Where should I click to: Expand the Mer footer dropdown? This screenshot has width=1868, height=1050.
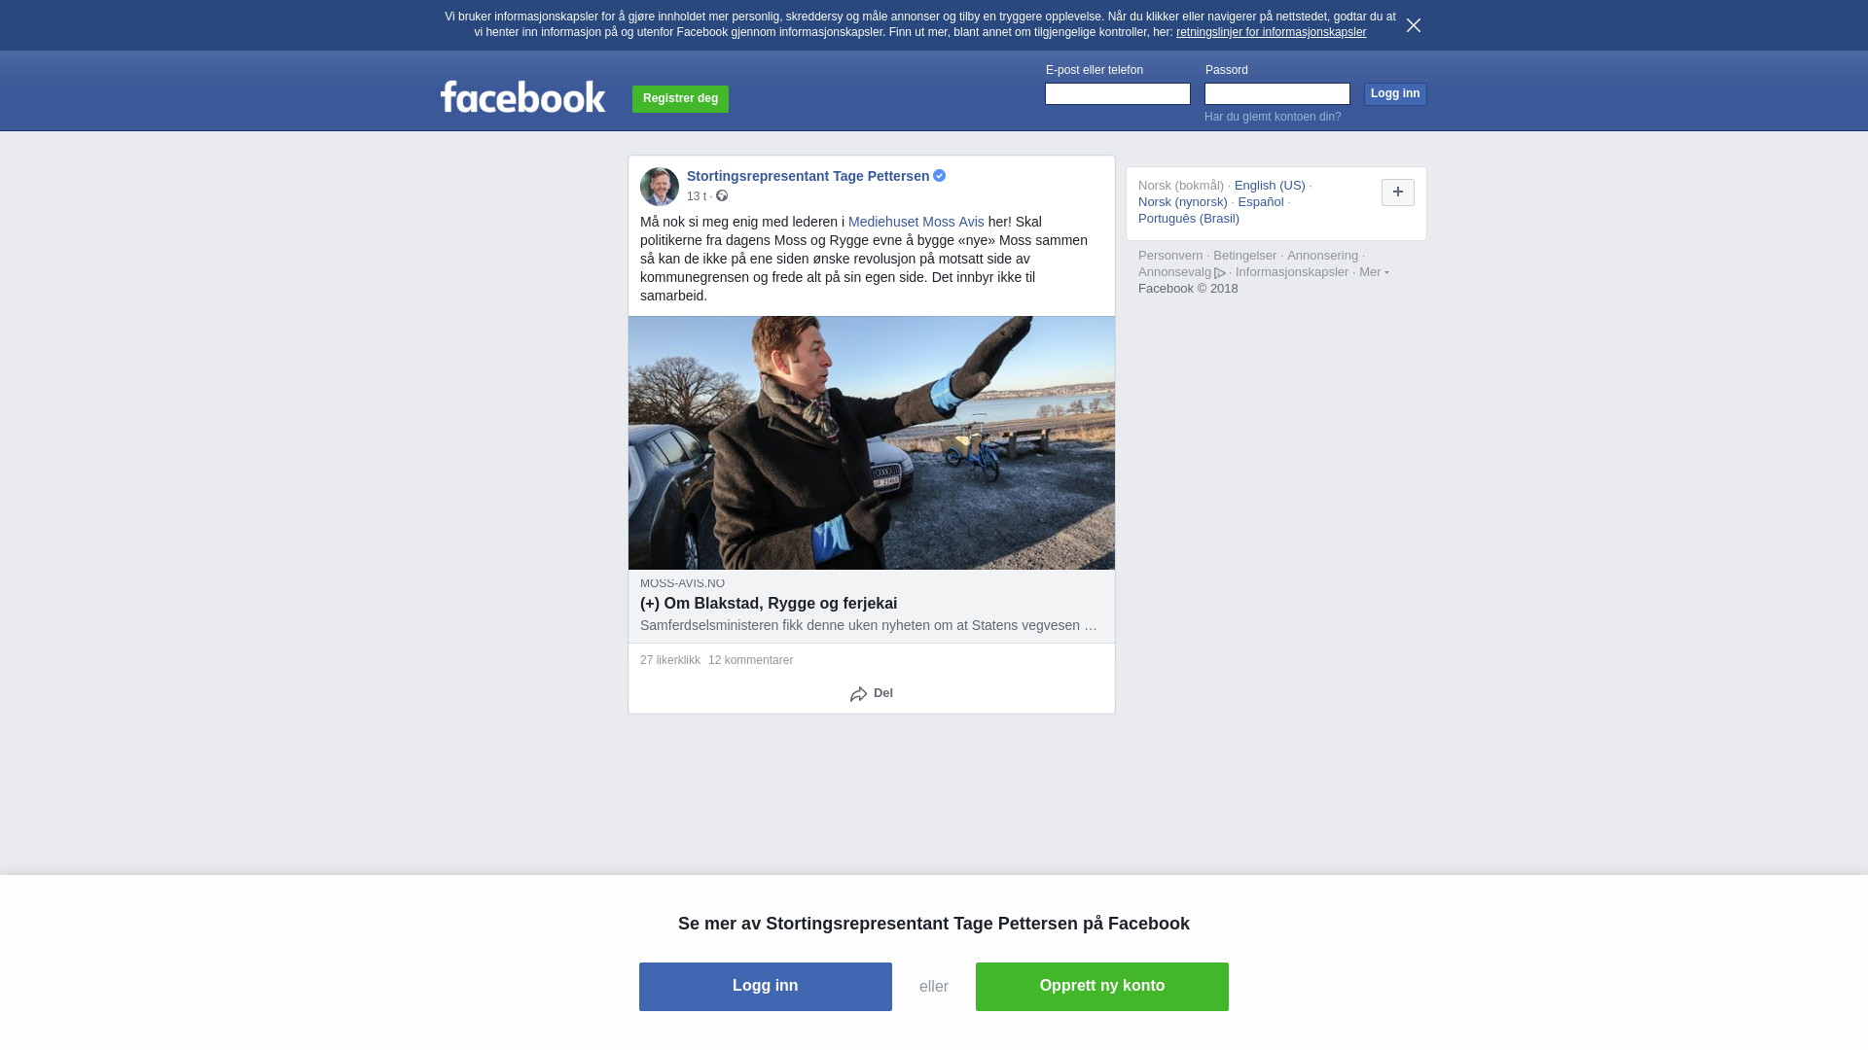[x=1374, y=272]
